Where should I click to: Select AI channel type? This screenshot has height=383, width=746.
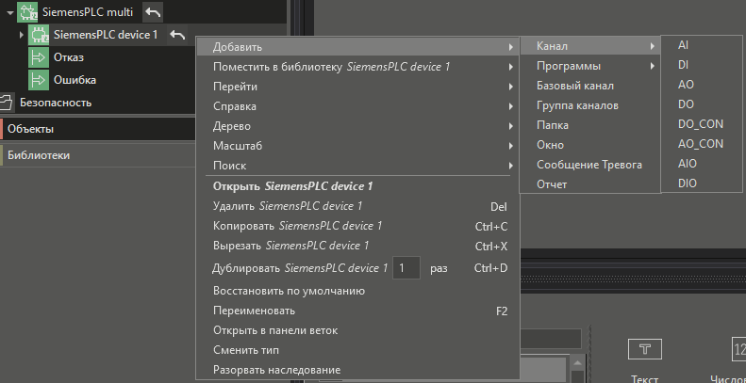click(702, 45)
